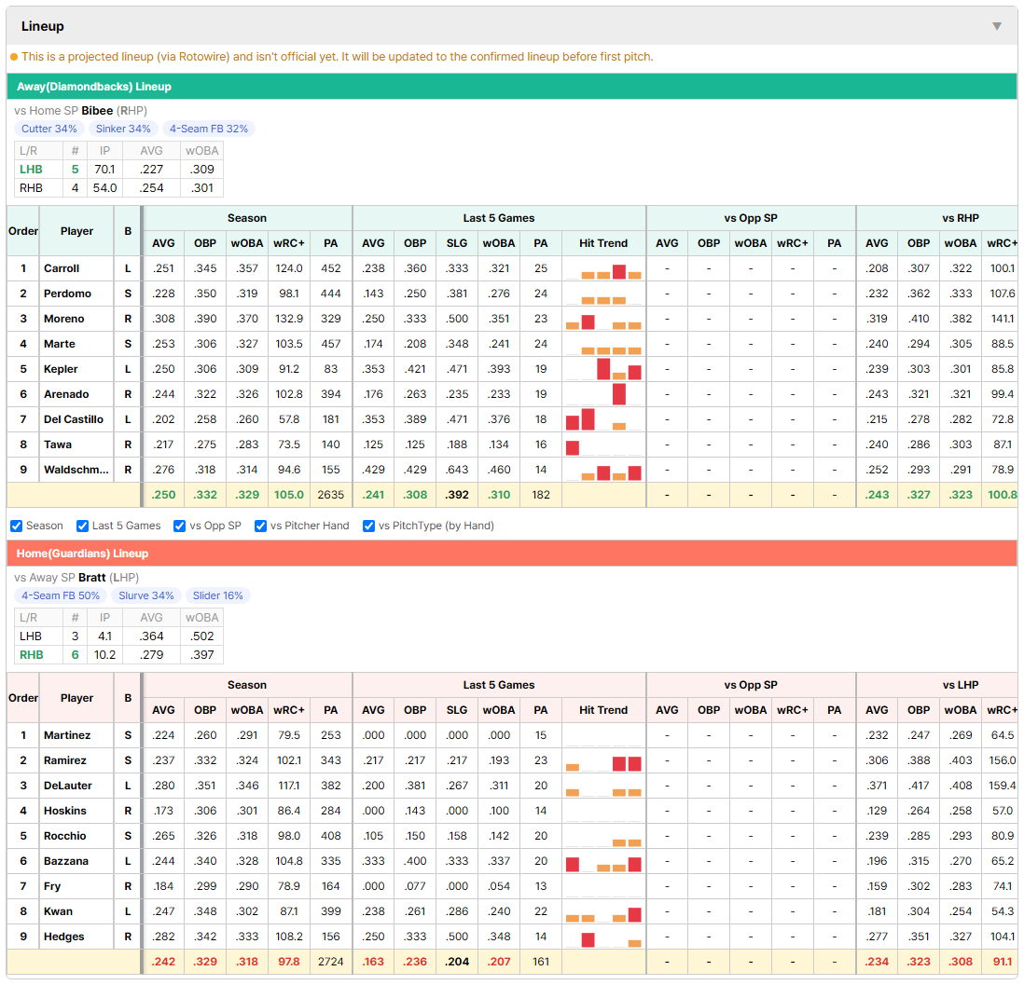1024x985 pixels.
Task: Select the Cutter 34% pitch tag
Action: tap(49, 129)
